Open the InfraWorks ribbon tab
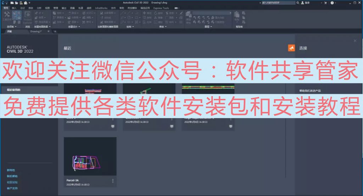 pos(101,8)
